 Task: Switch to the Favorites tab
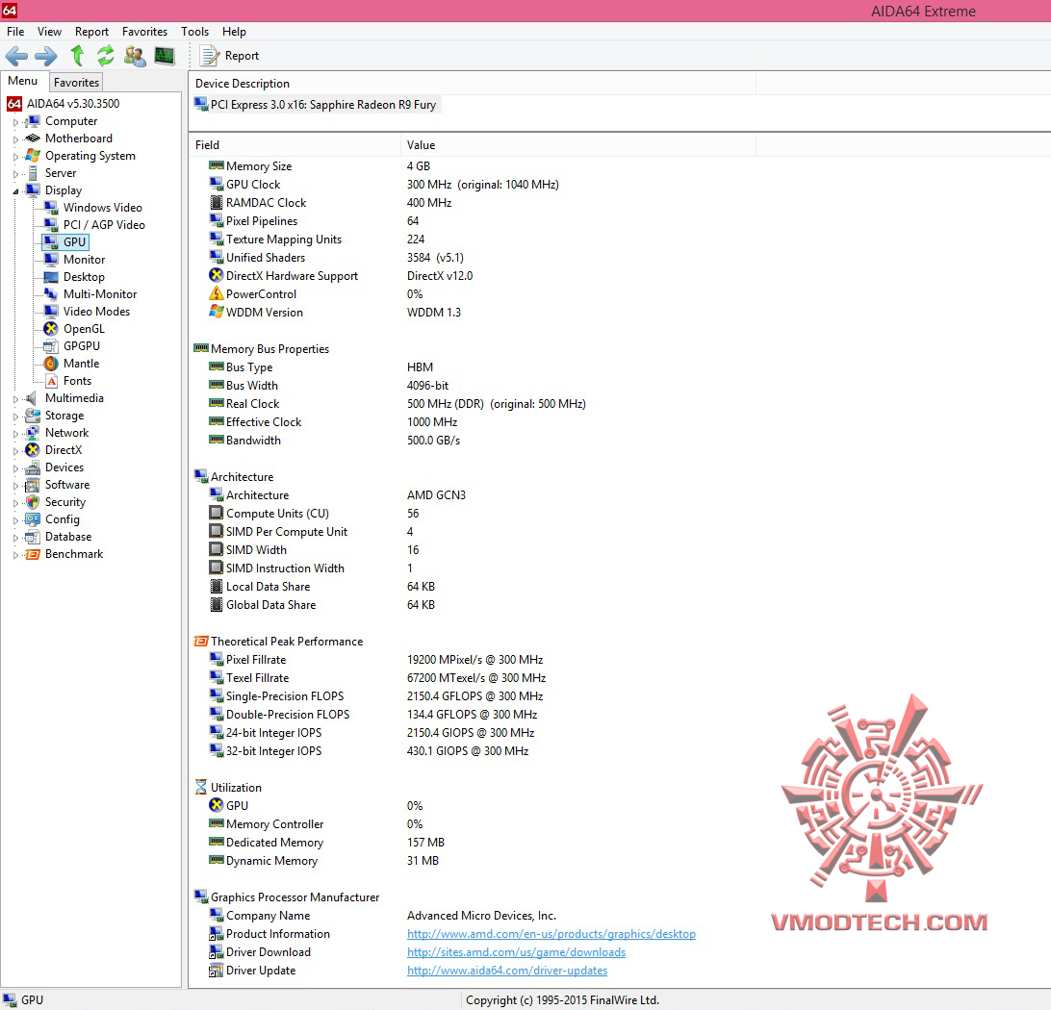click(76, 83)
